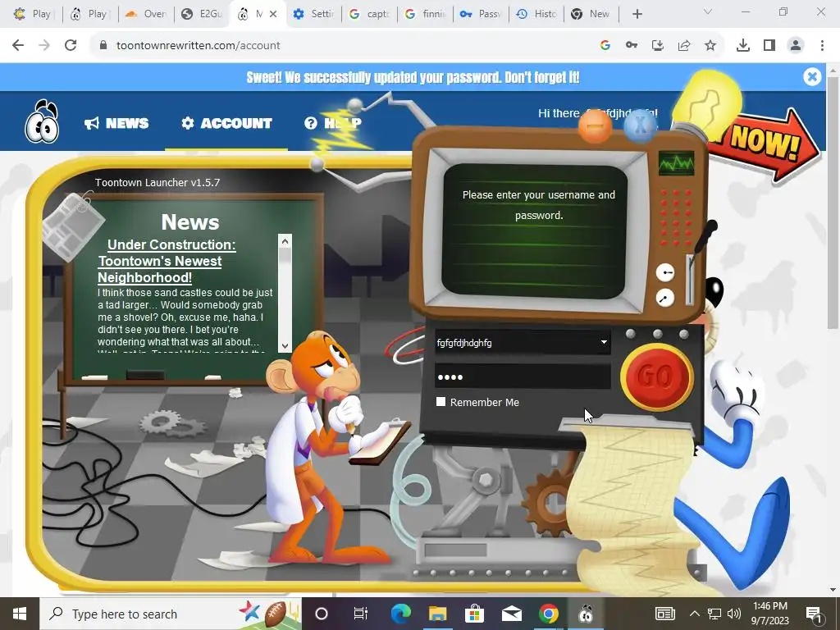This screenshot has width=840, height=630.
Task: Switch to the capt Google search tab
Action: point(370,14)
